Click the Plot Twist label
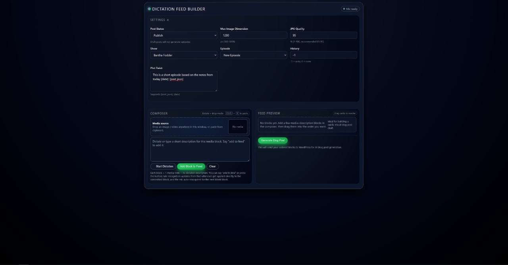 156,68
